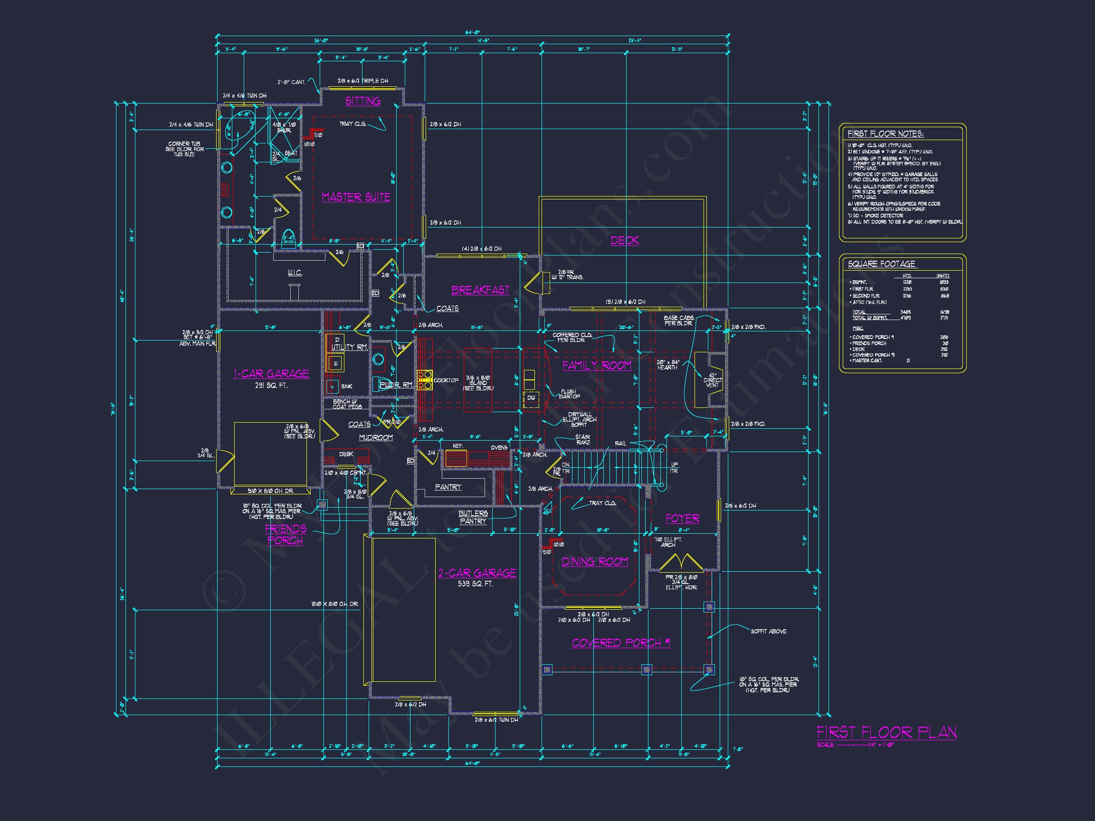Click the 291 SQ. FT. garage area text
The width and height of the screenshot is (1095, 821).
click(271, 385)
